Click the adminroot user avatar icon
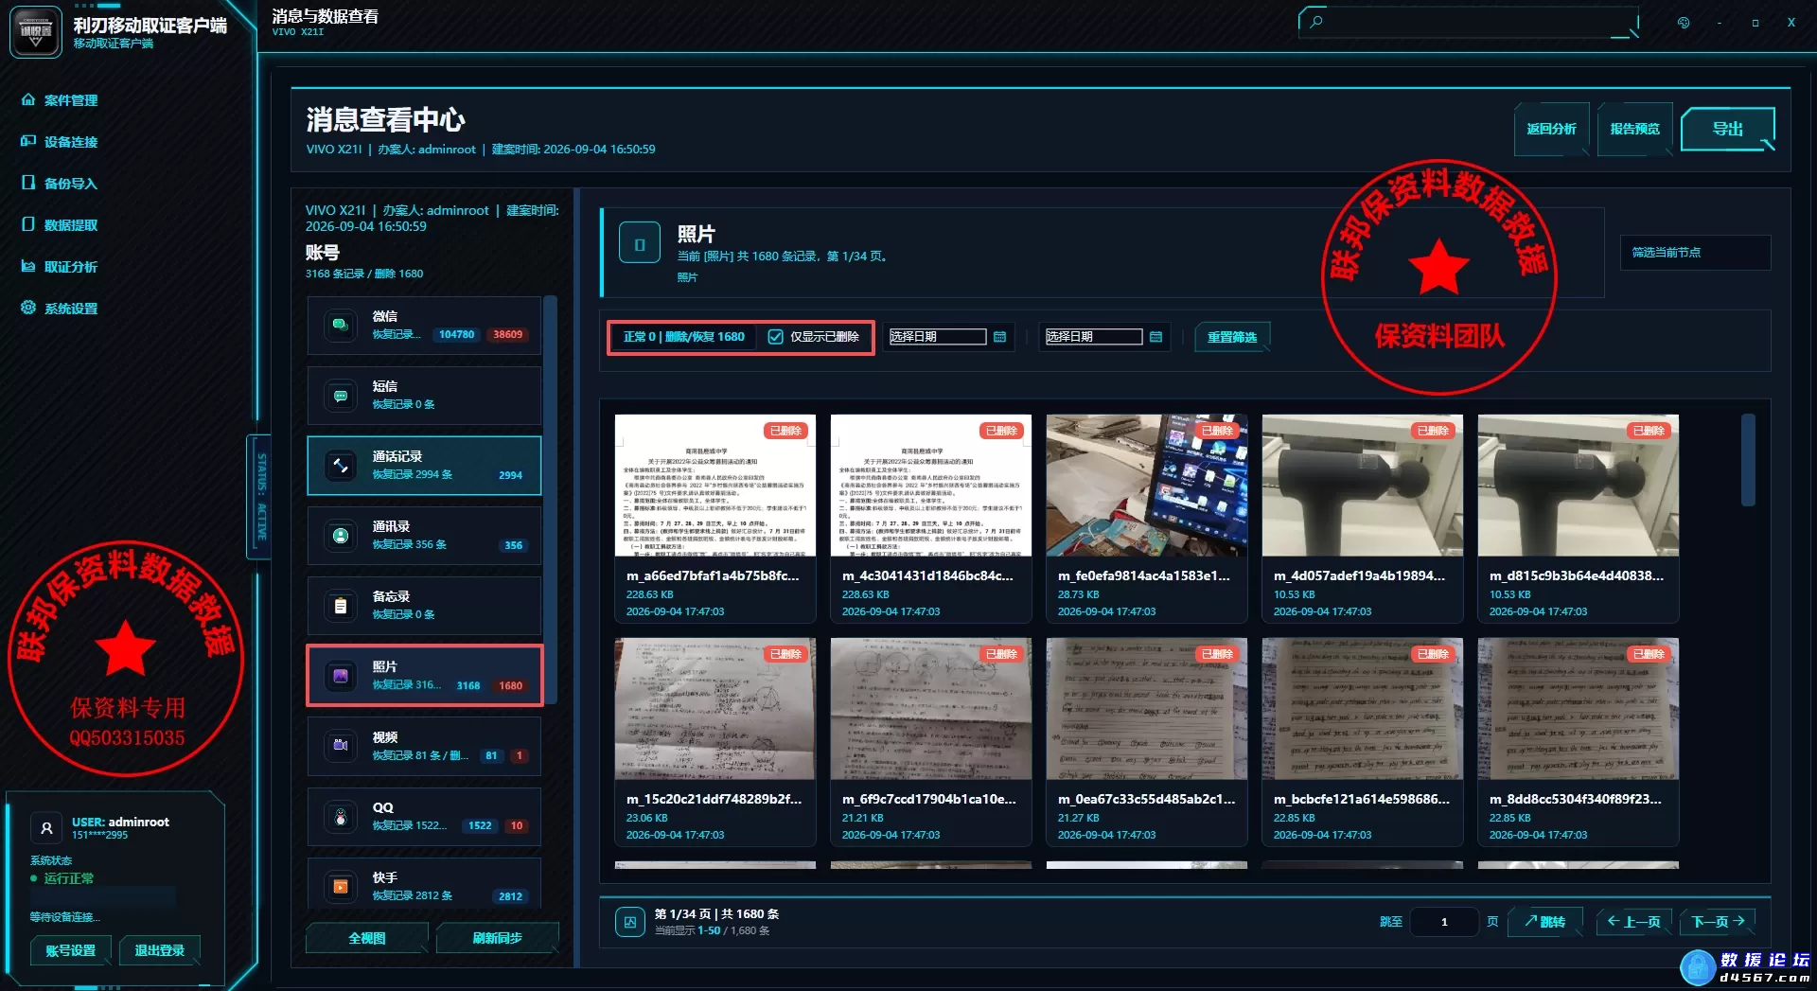Viewport: 1817px width, 991px height. tap(46, 828)
